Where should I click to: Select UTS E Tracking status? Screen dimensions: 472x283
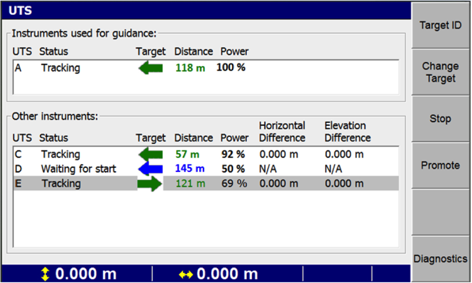[61, 184]
